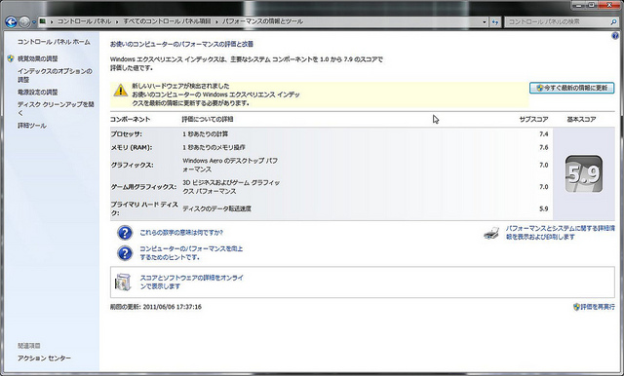Click the software box icon beside スコアとソフトウェア
This screenshot has width=624, height=376.
(123, 282)
